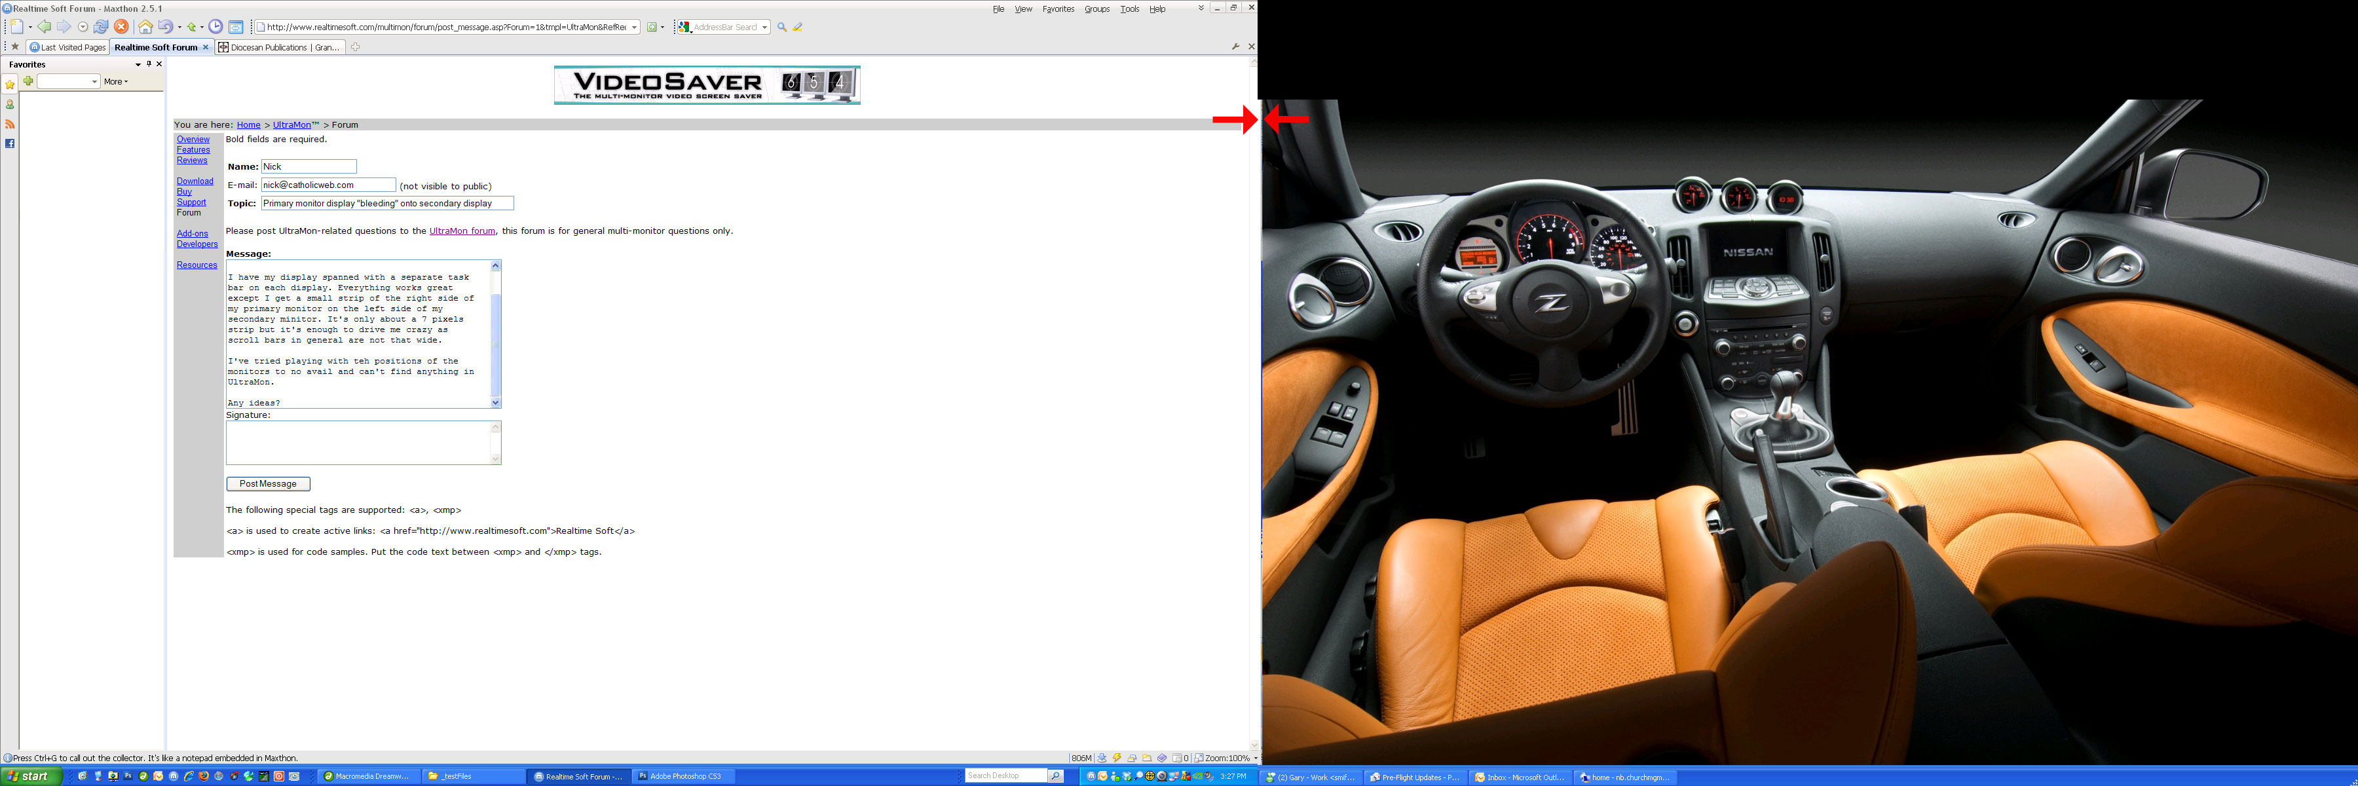Open Inbox - Microsoft Outlook taskbar button
The height and width of the screenshot is (786, 2358).
[1520, 777]
